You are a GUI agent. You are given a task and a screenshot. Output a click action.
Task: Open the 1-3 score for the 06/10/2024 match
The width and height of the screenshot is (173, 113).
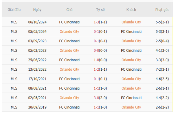coord(96,22)
